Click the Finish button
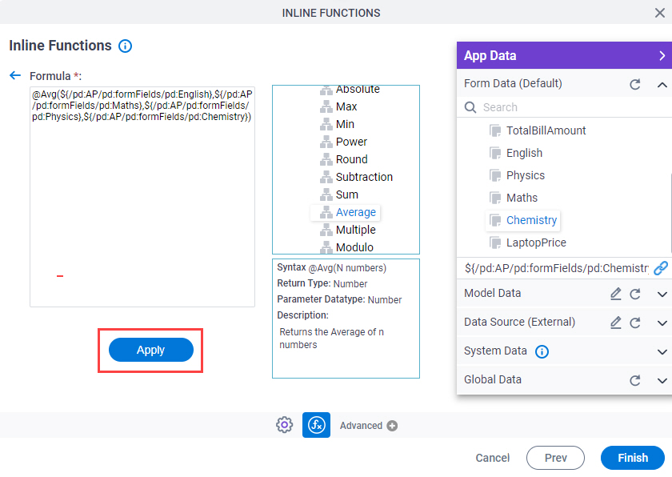The width and height of the screenshot is (672, 477). [x=633, y=458]
